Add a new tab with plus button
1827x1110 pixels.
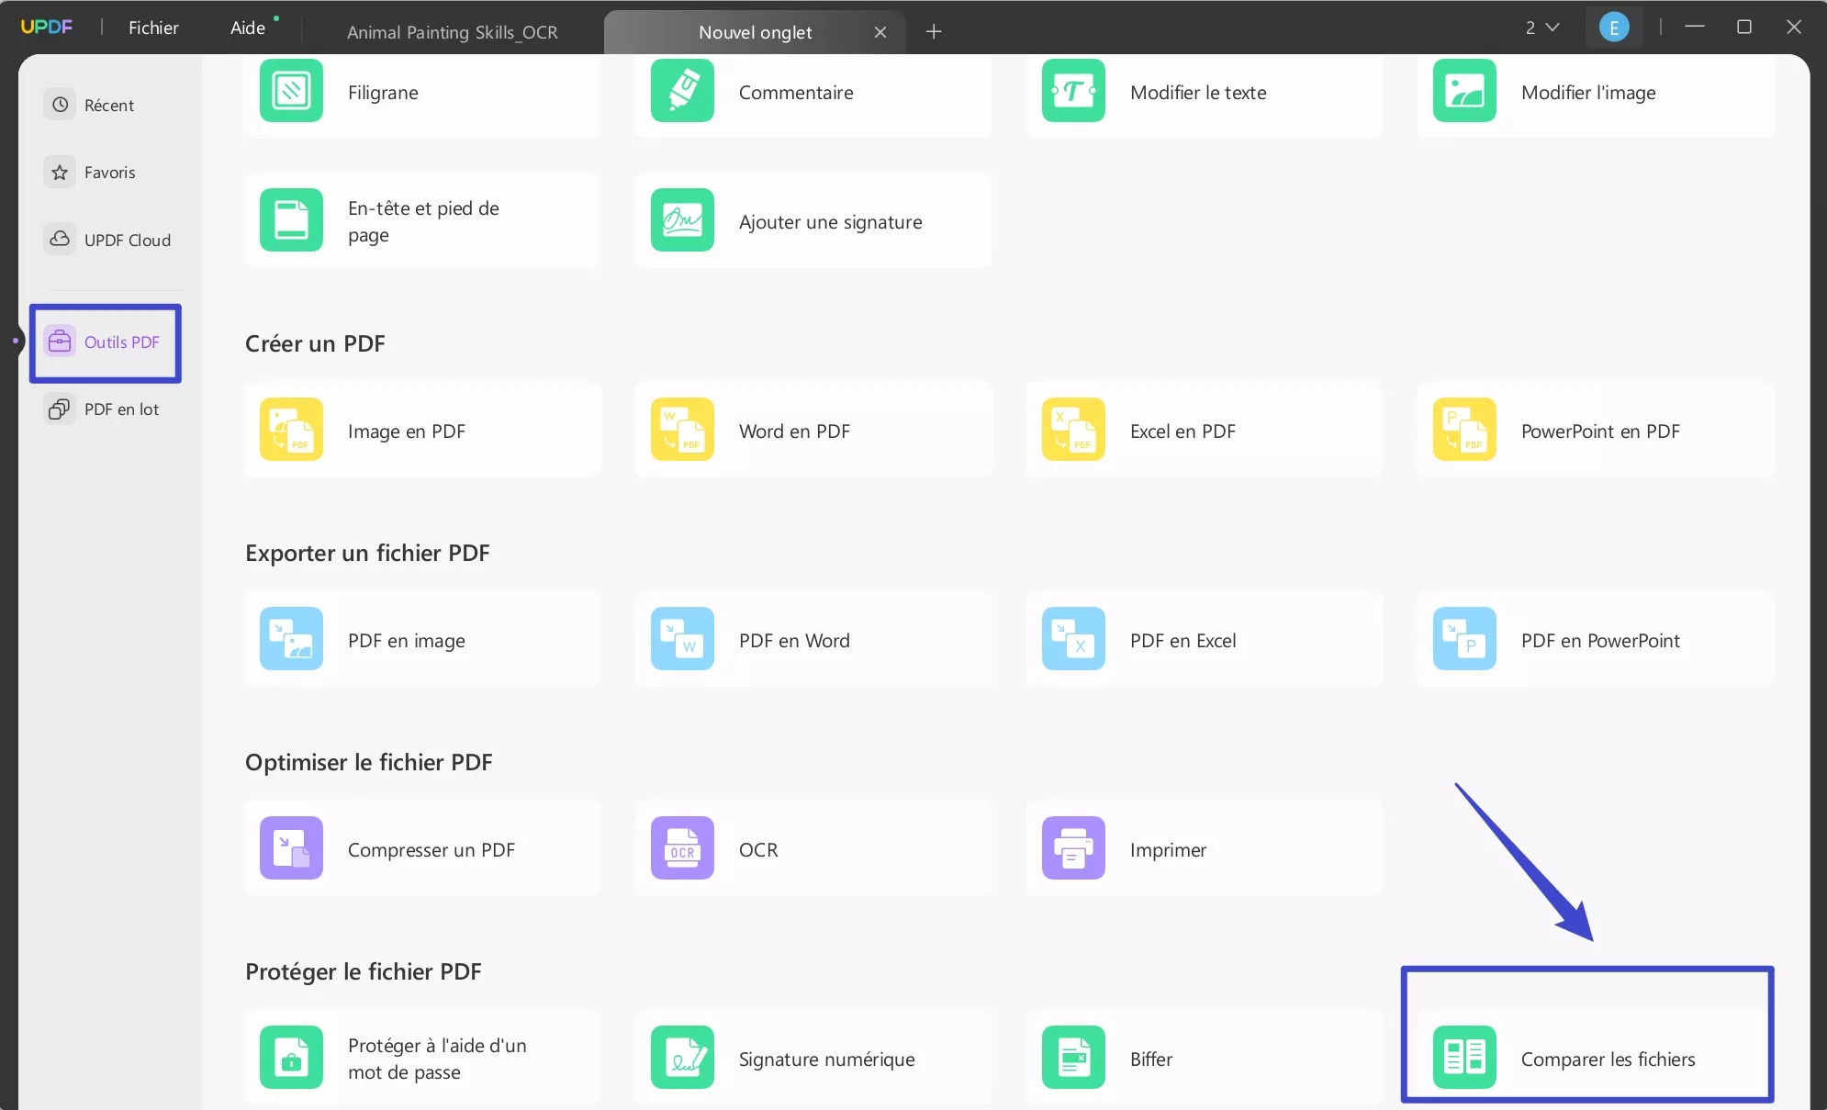(934, 32)
